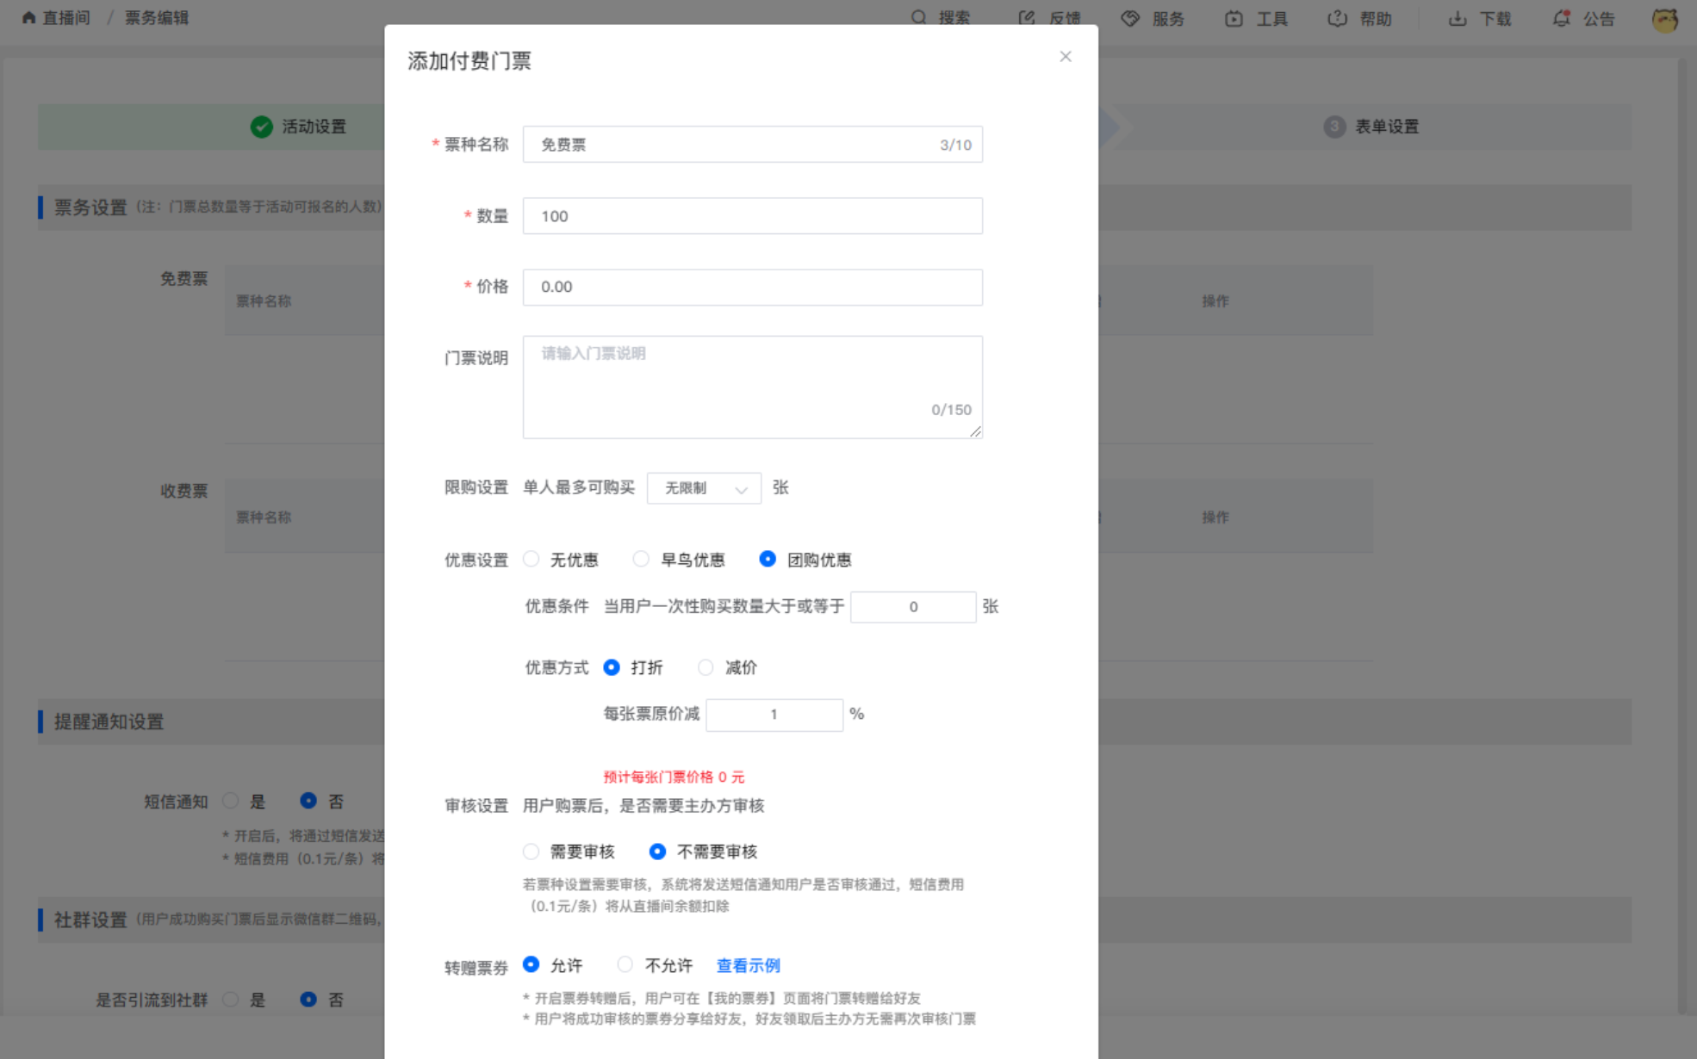Select the 无优惠 radio option

(x=531, y=560)
